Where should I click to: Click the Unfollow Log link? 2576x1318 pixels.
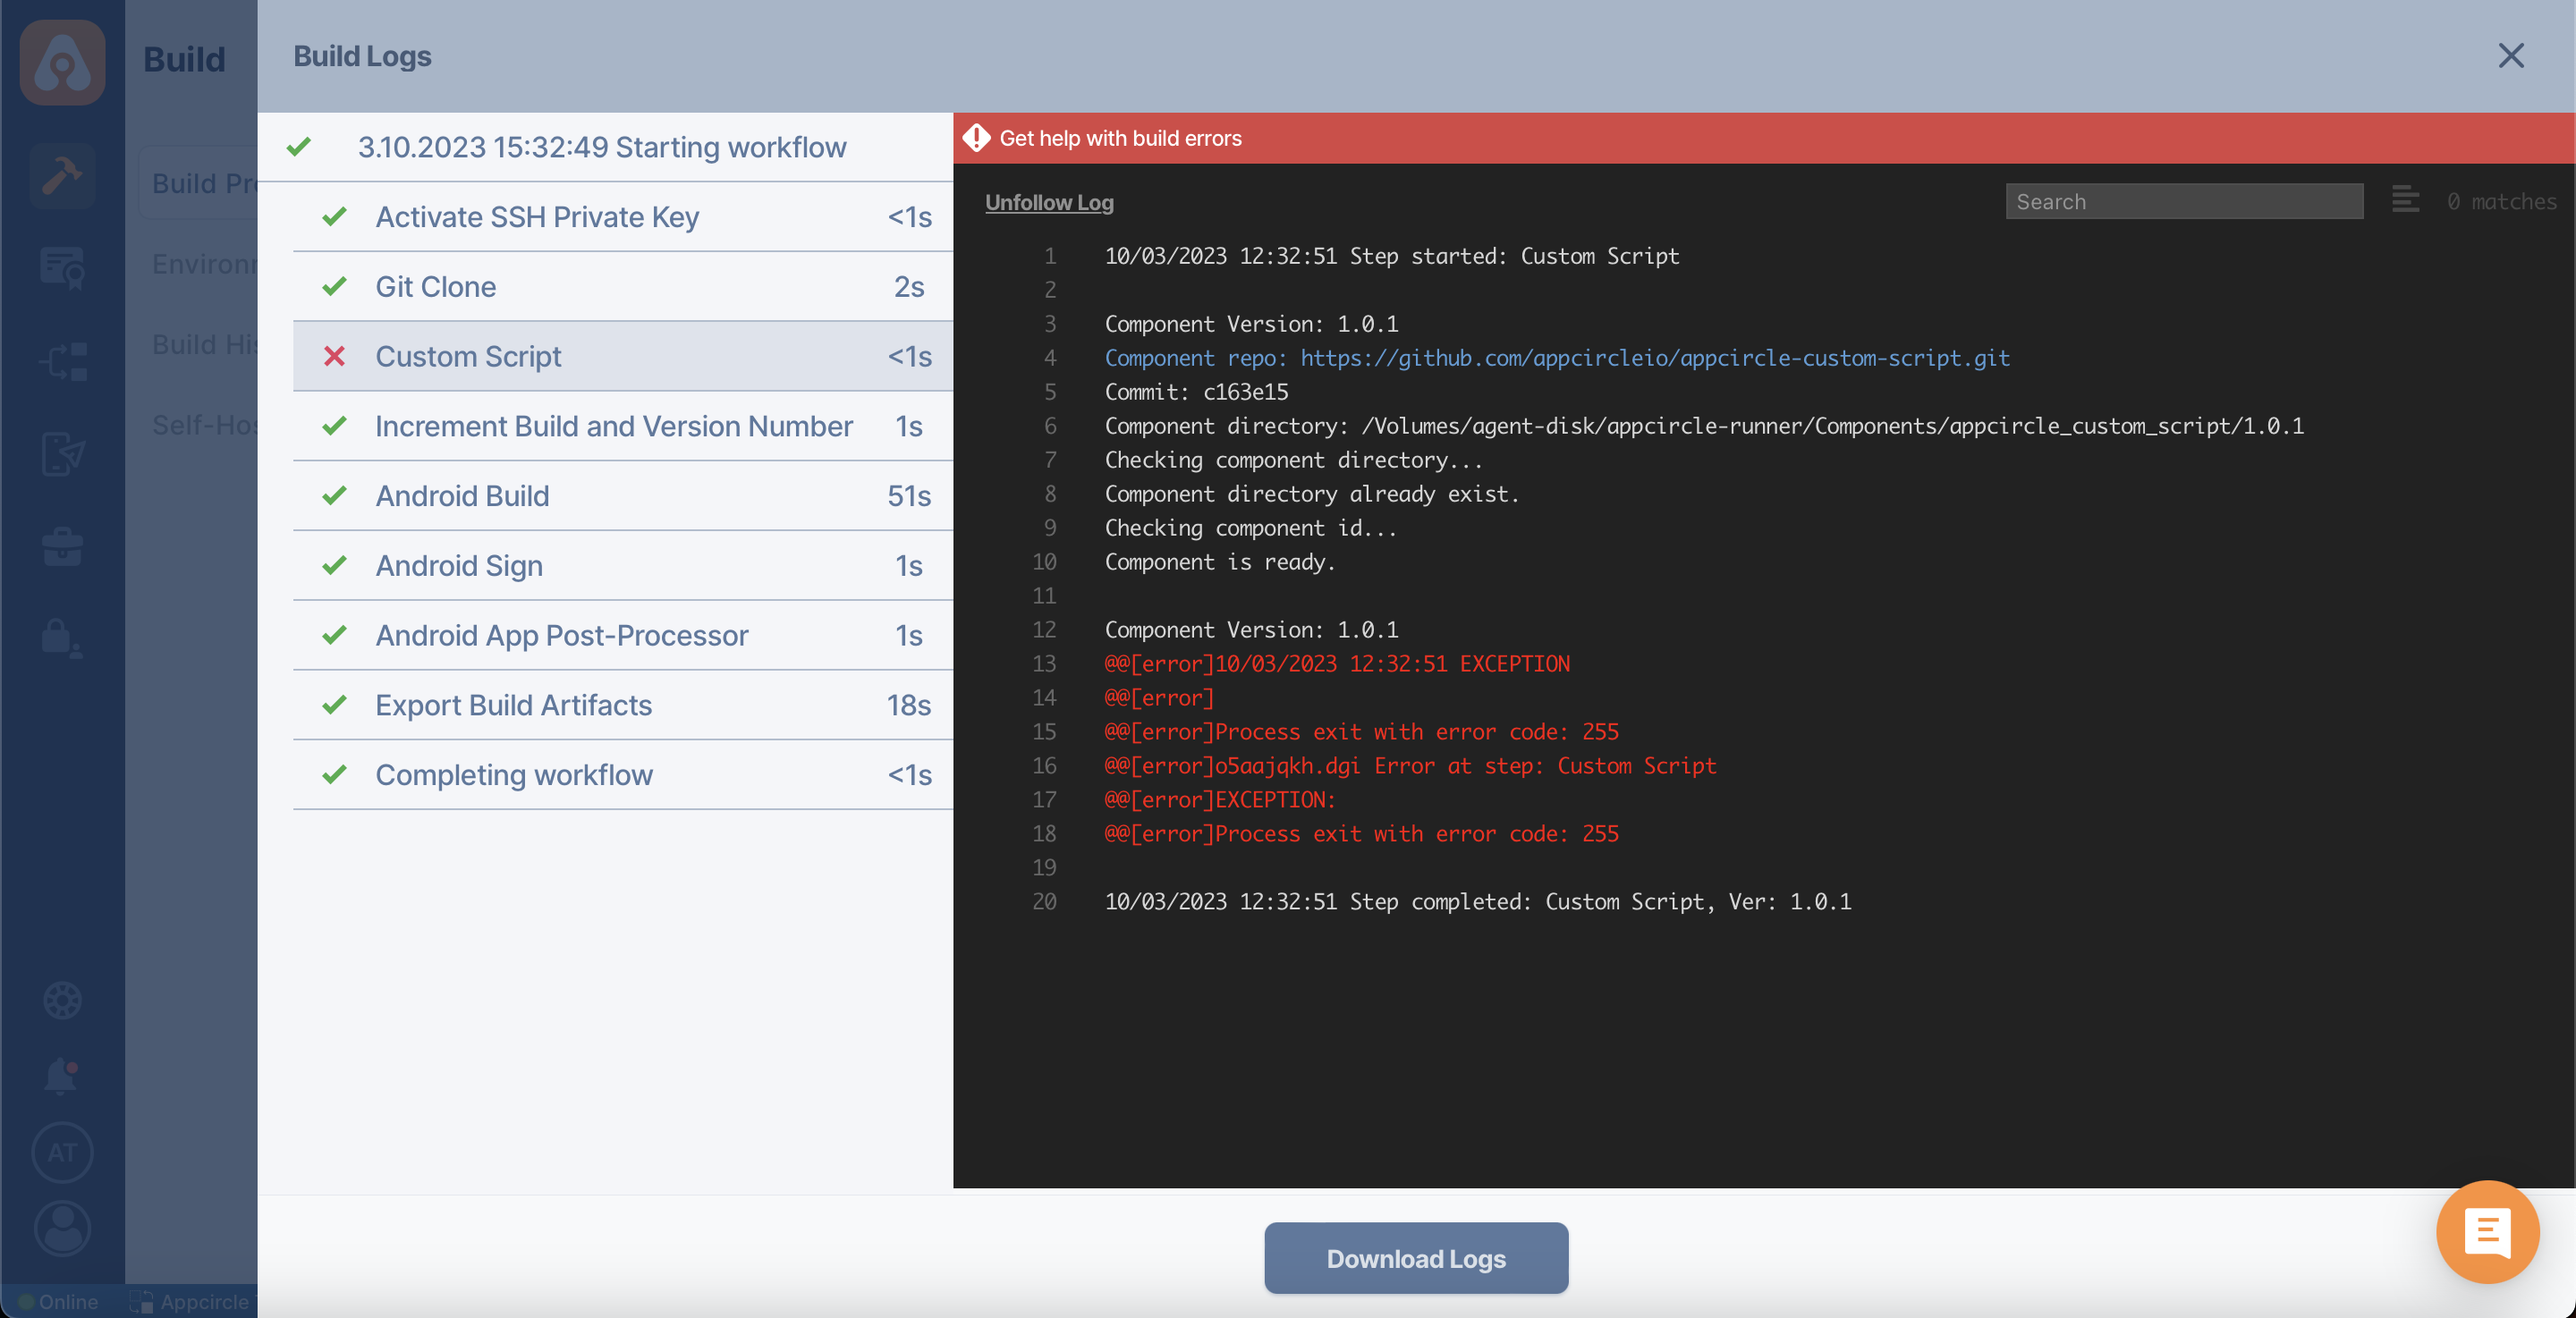tap(1049, 202)
